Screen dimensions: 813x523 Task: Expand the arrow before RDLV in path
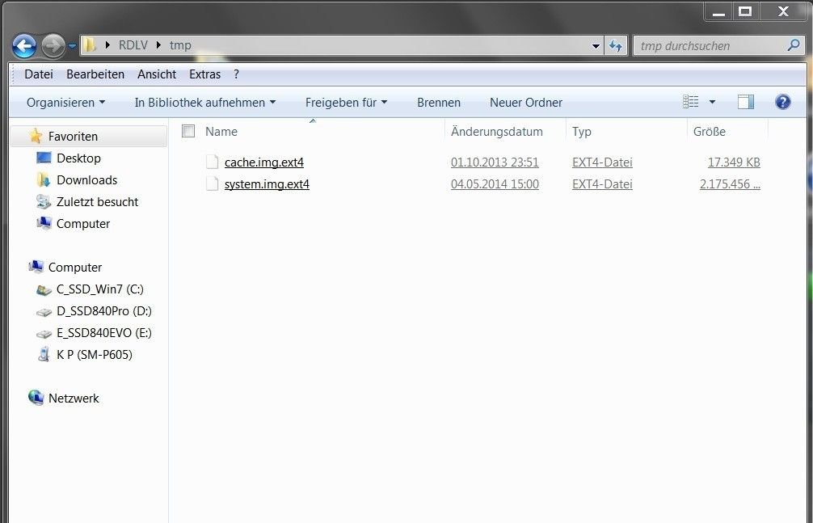click(107, 45)
